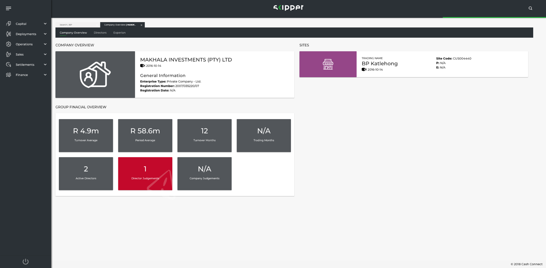The height and width of the screenshot is (268, 546).
Task: Expand the Settlements menu chevron
Action: click(x=45, y=65)
